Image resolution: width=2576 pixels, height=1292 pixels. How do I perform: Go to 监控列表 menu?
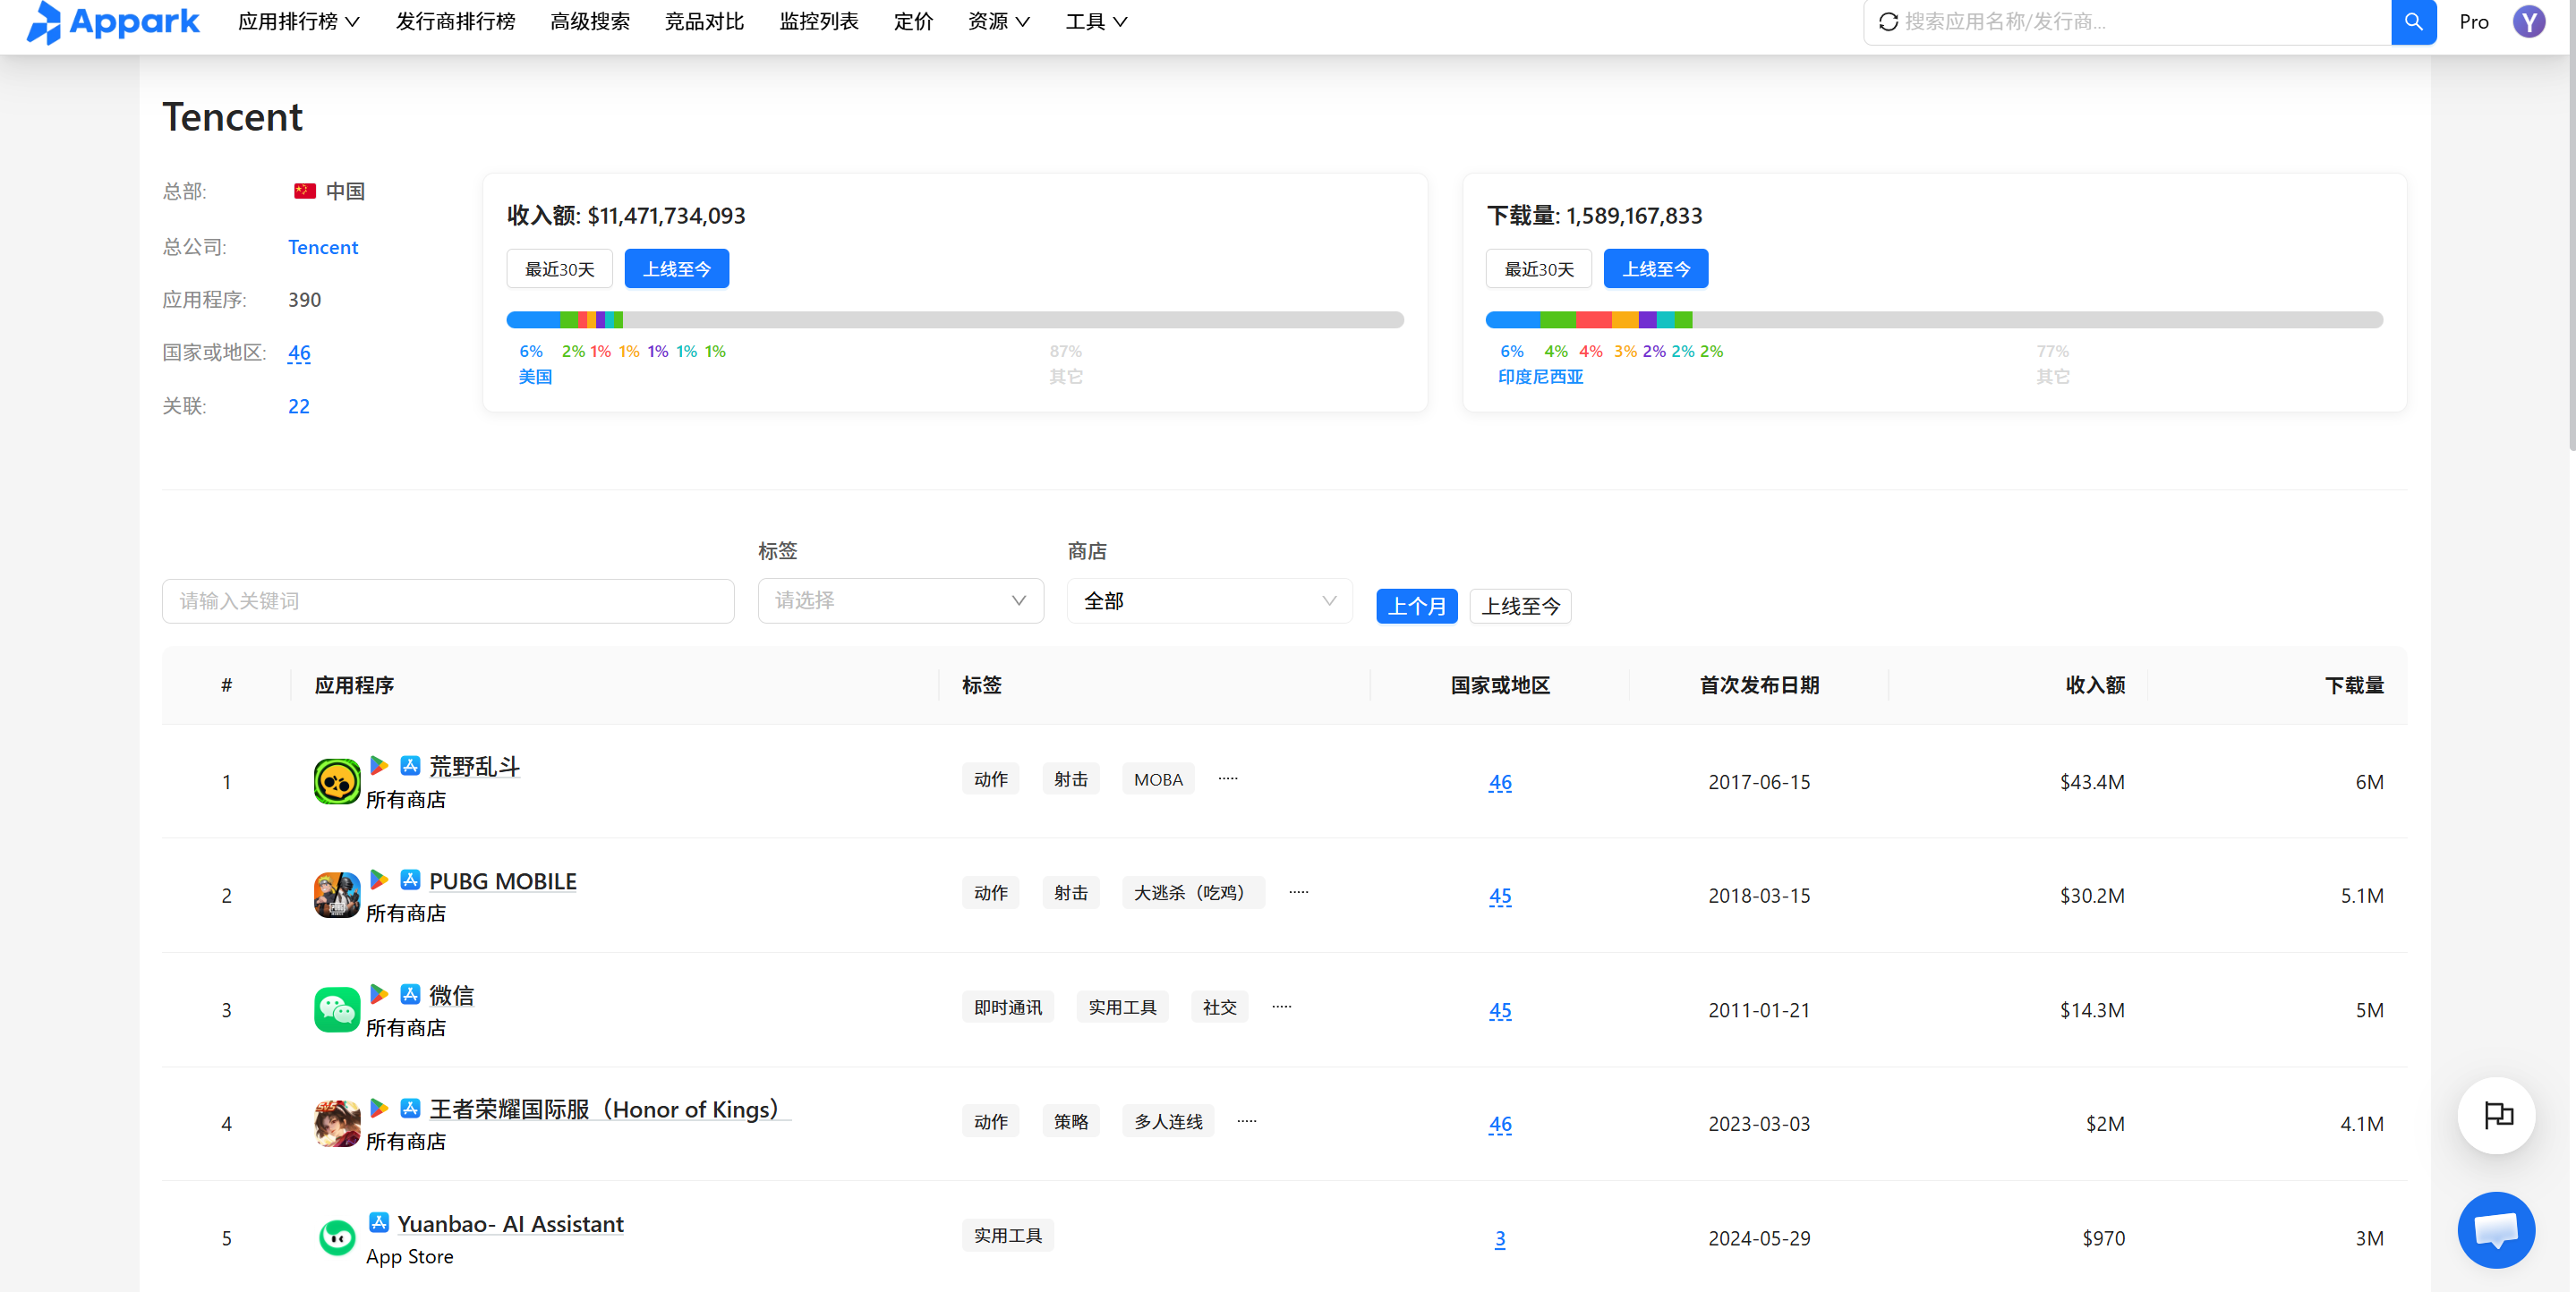click(x=819, y=21)
